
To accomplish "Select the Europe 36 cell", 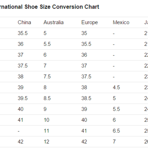I will (84, 55).
